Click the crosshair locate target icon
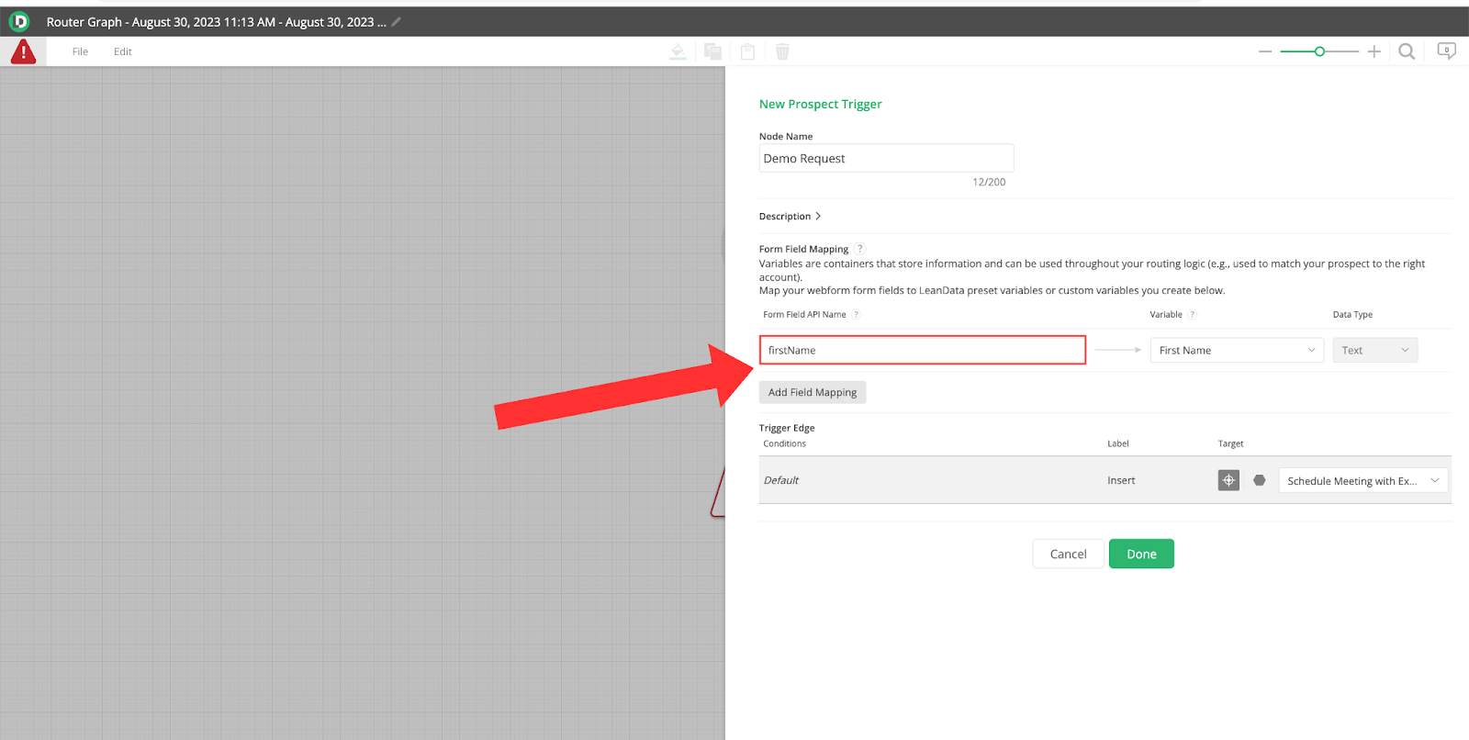1469x740 pixels. (x=1228, y=480)
